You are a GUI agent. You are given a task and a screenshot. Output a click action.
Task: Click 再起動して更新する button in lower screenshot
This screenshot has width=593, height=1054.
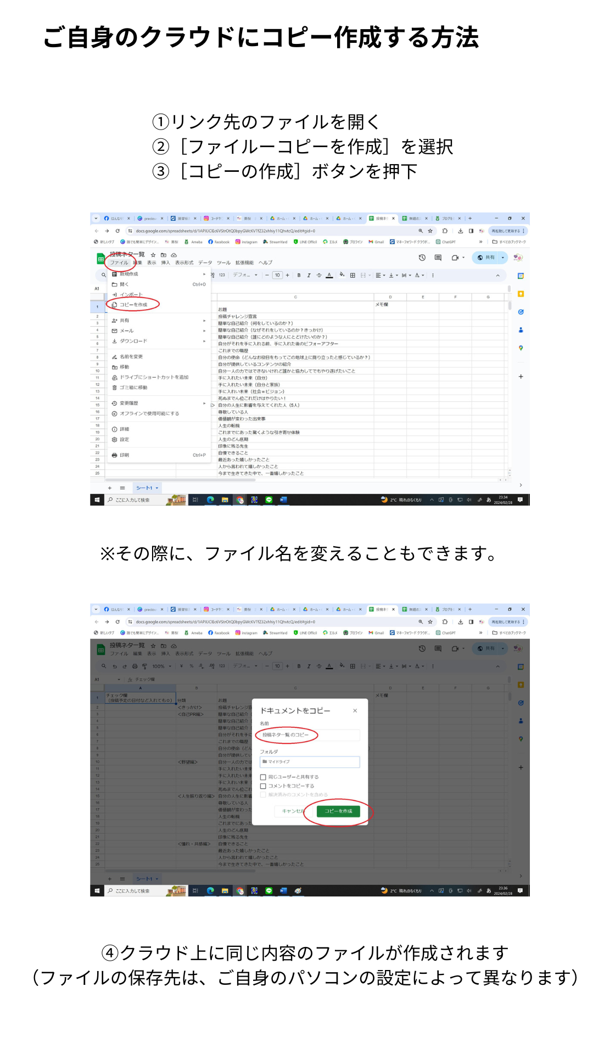(x=508, y=622)
